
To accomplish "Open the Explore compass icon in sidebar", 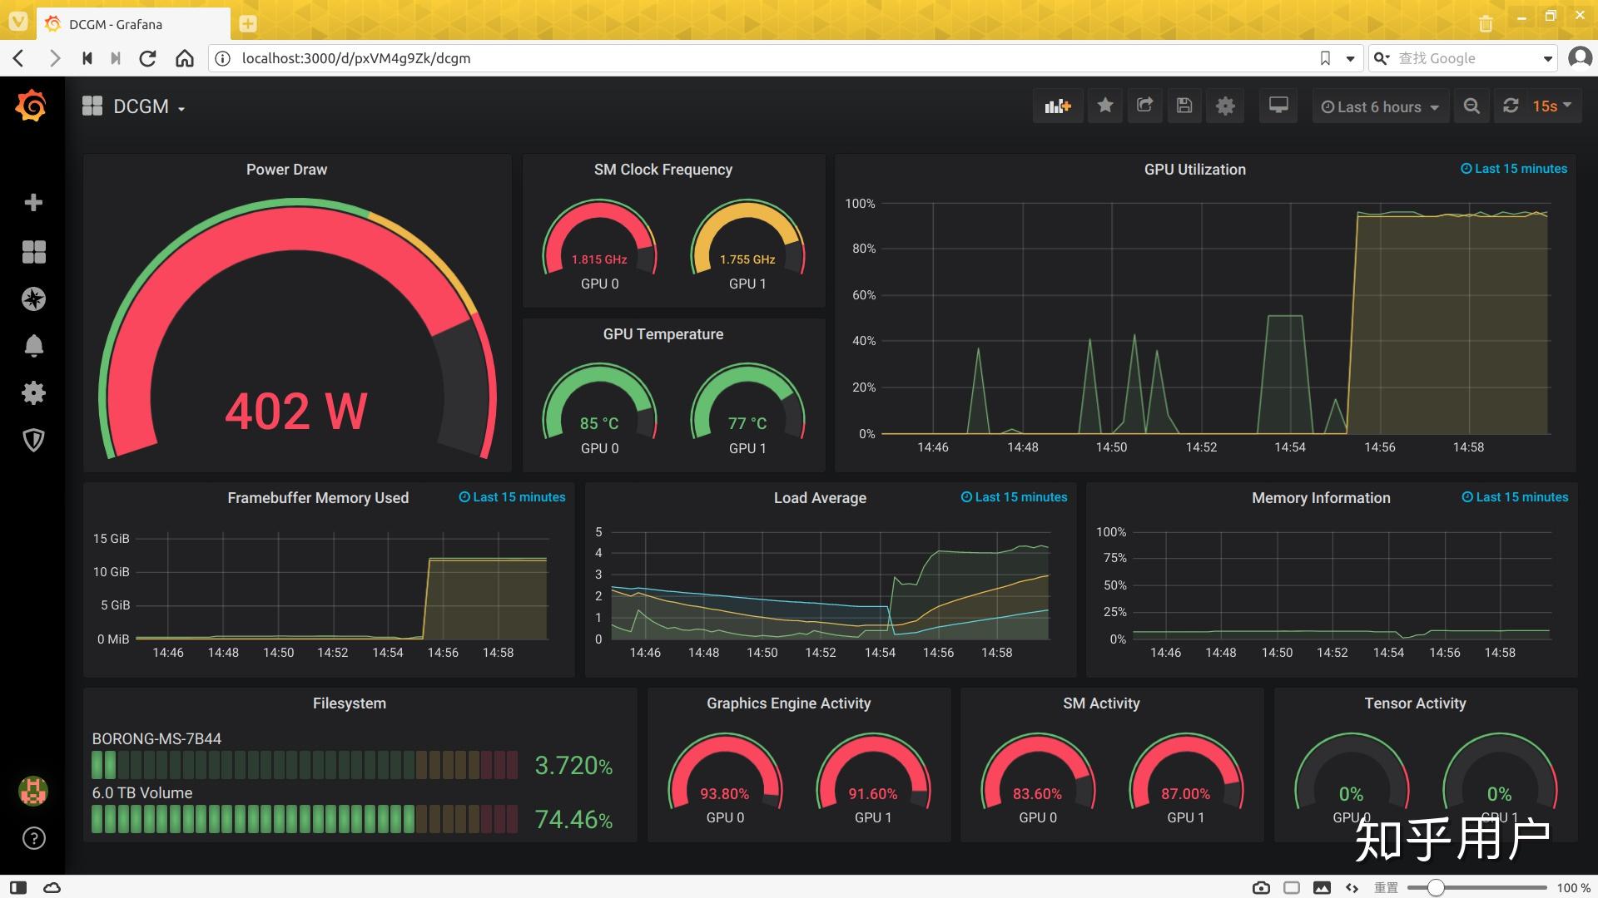I will pos(33,299).
